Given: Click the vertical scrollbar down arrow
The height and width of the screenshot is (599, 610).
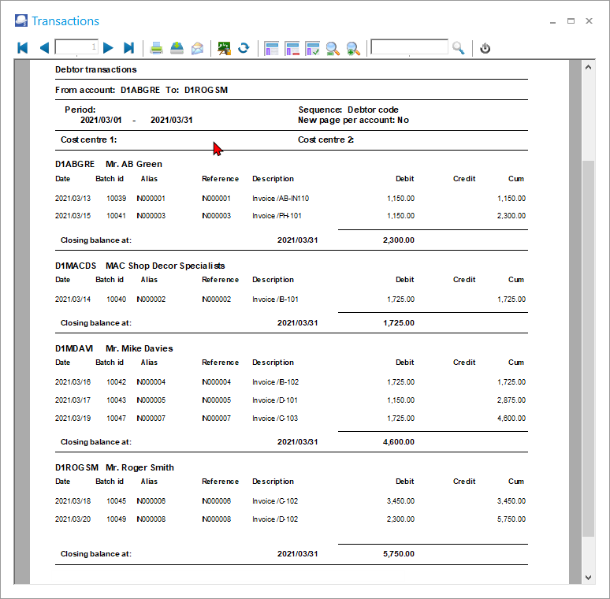Looking at the screenshot, I should [588, 578].
